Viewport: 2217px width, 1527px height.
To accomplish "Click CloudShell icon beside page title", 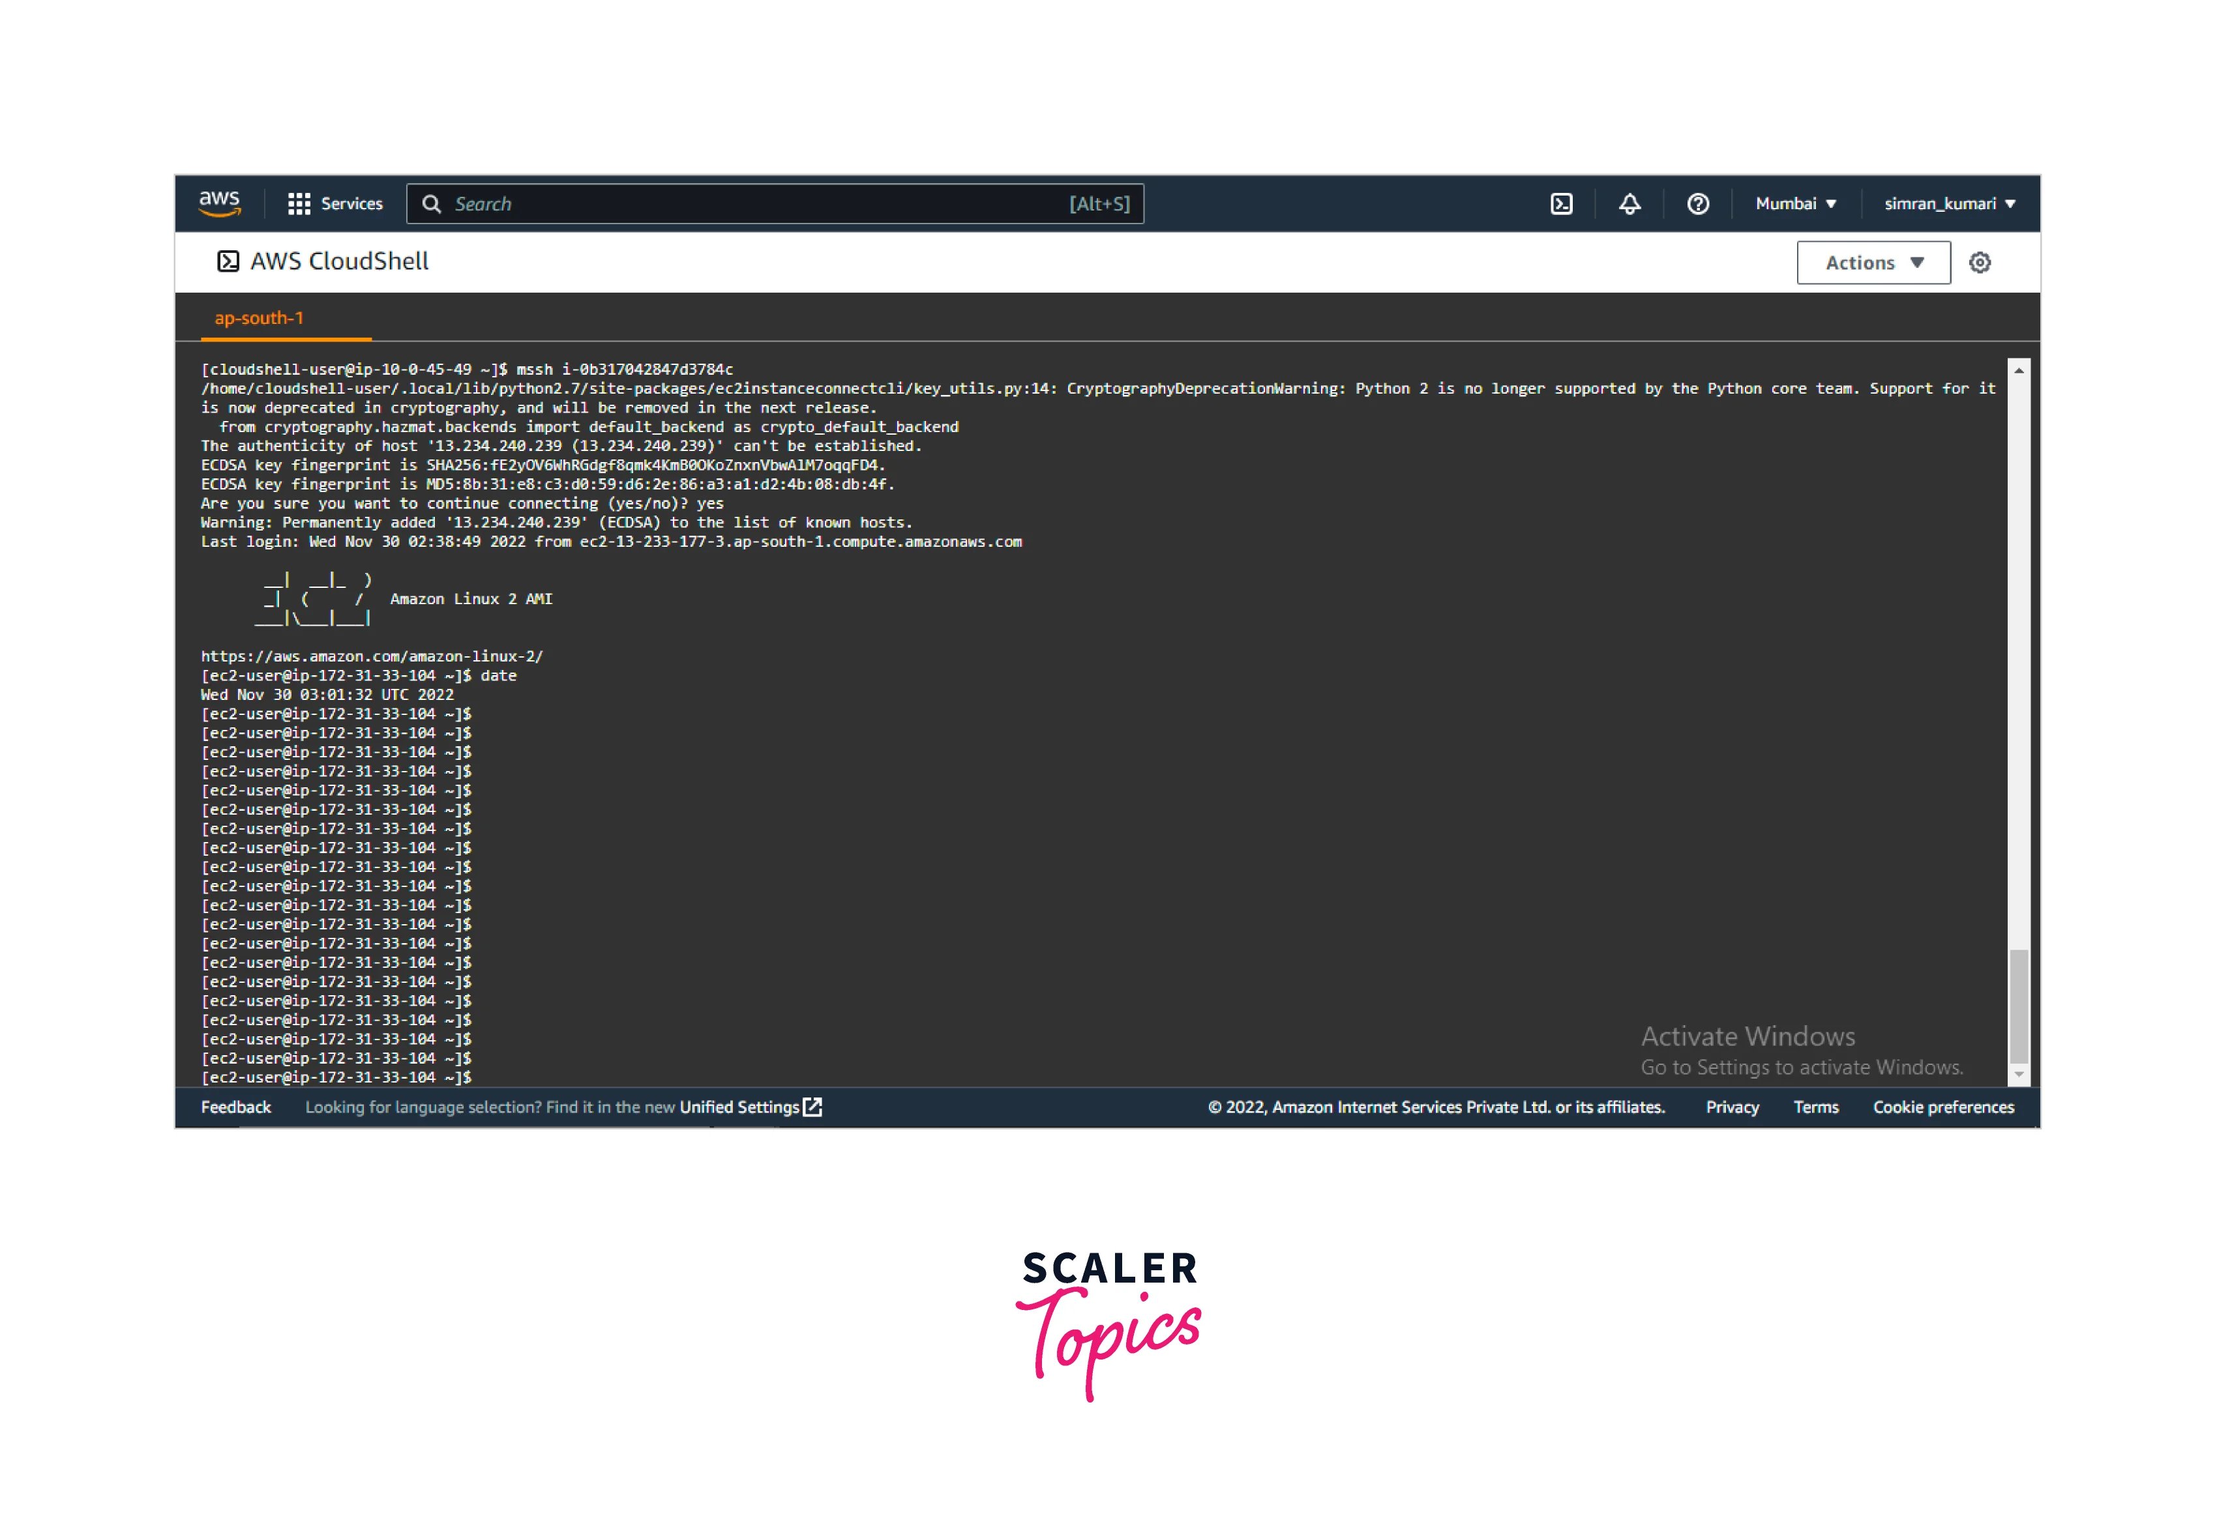I will pyautogui.click(x=228, y=261).
